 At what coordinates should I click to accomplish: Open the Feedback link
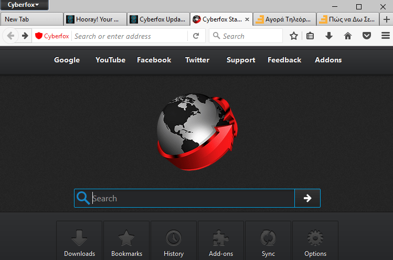[x=284, y=60]
